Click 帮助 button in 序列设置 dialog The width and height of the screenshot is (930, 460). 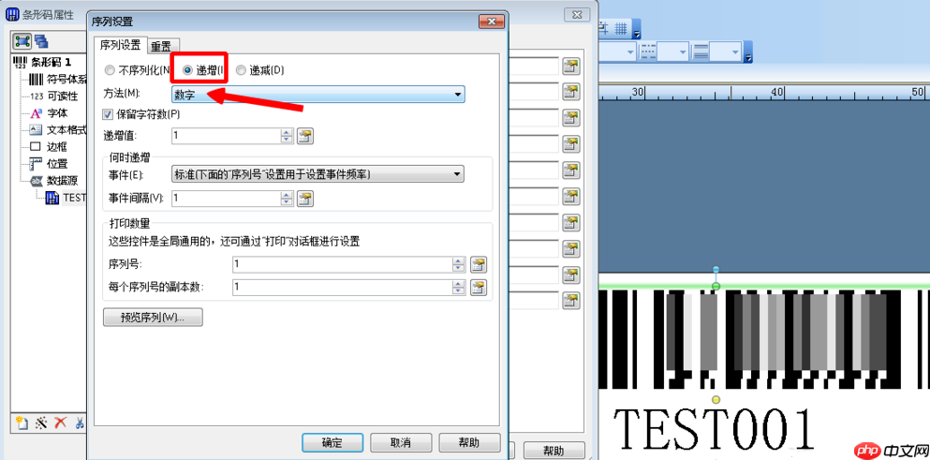point(470,443)
